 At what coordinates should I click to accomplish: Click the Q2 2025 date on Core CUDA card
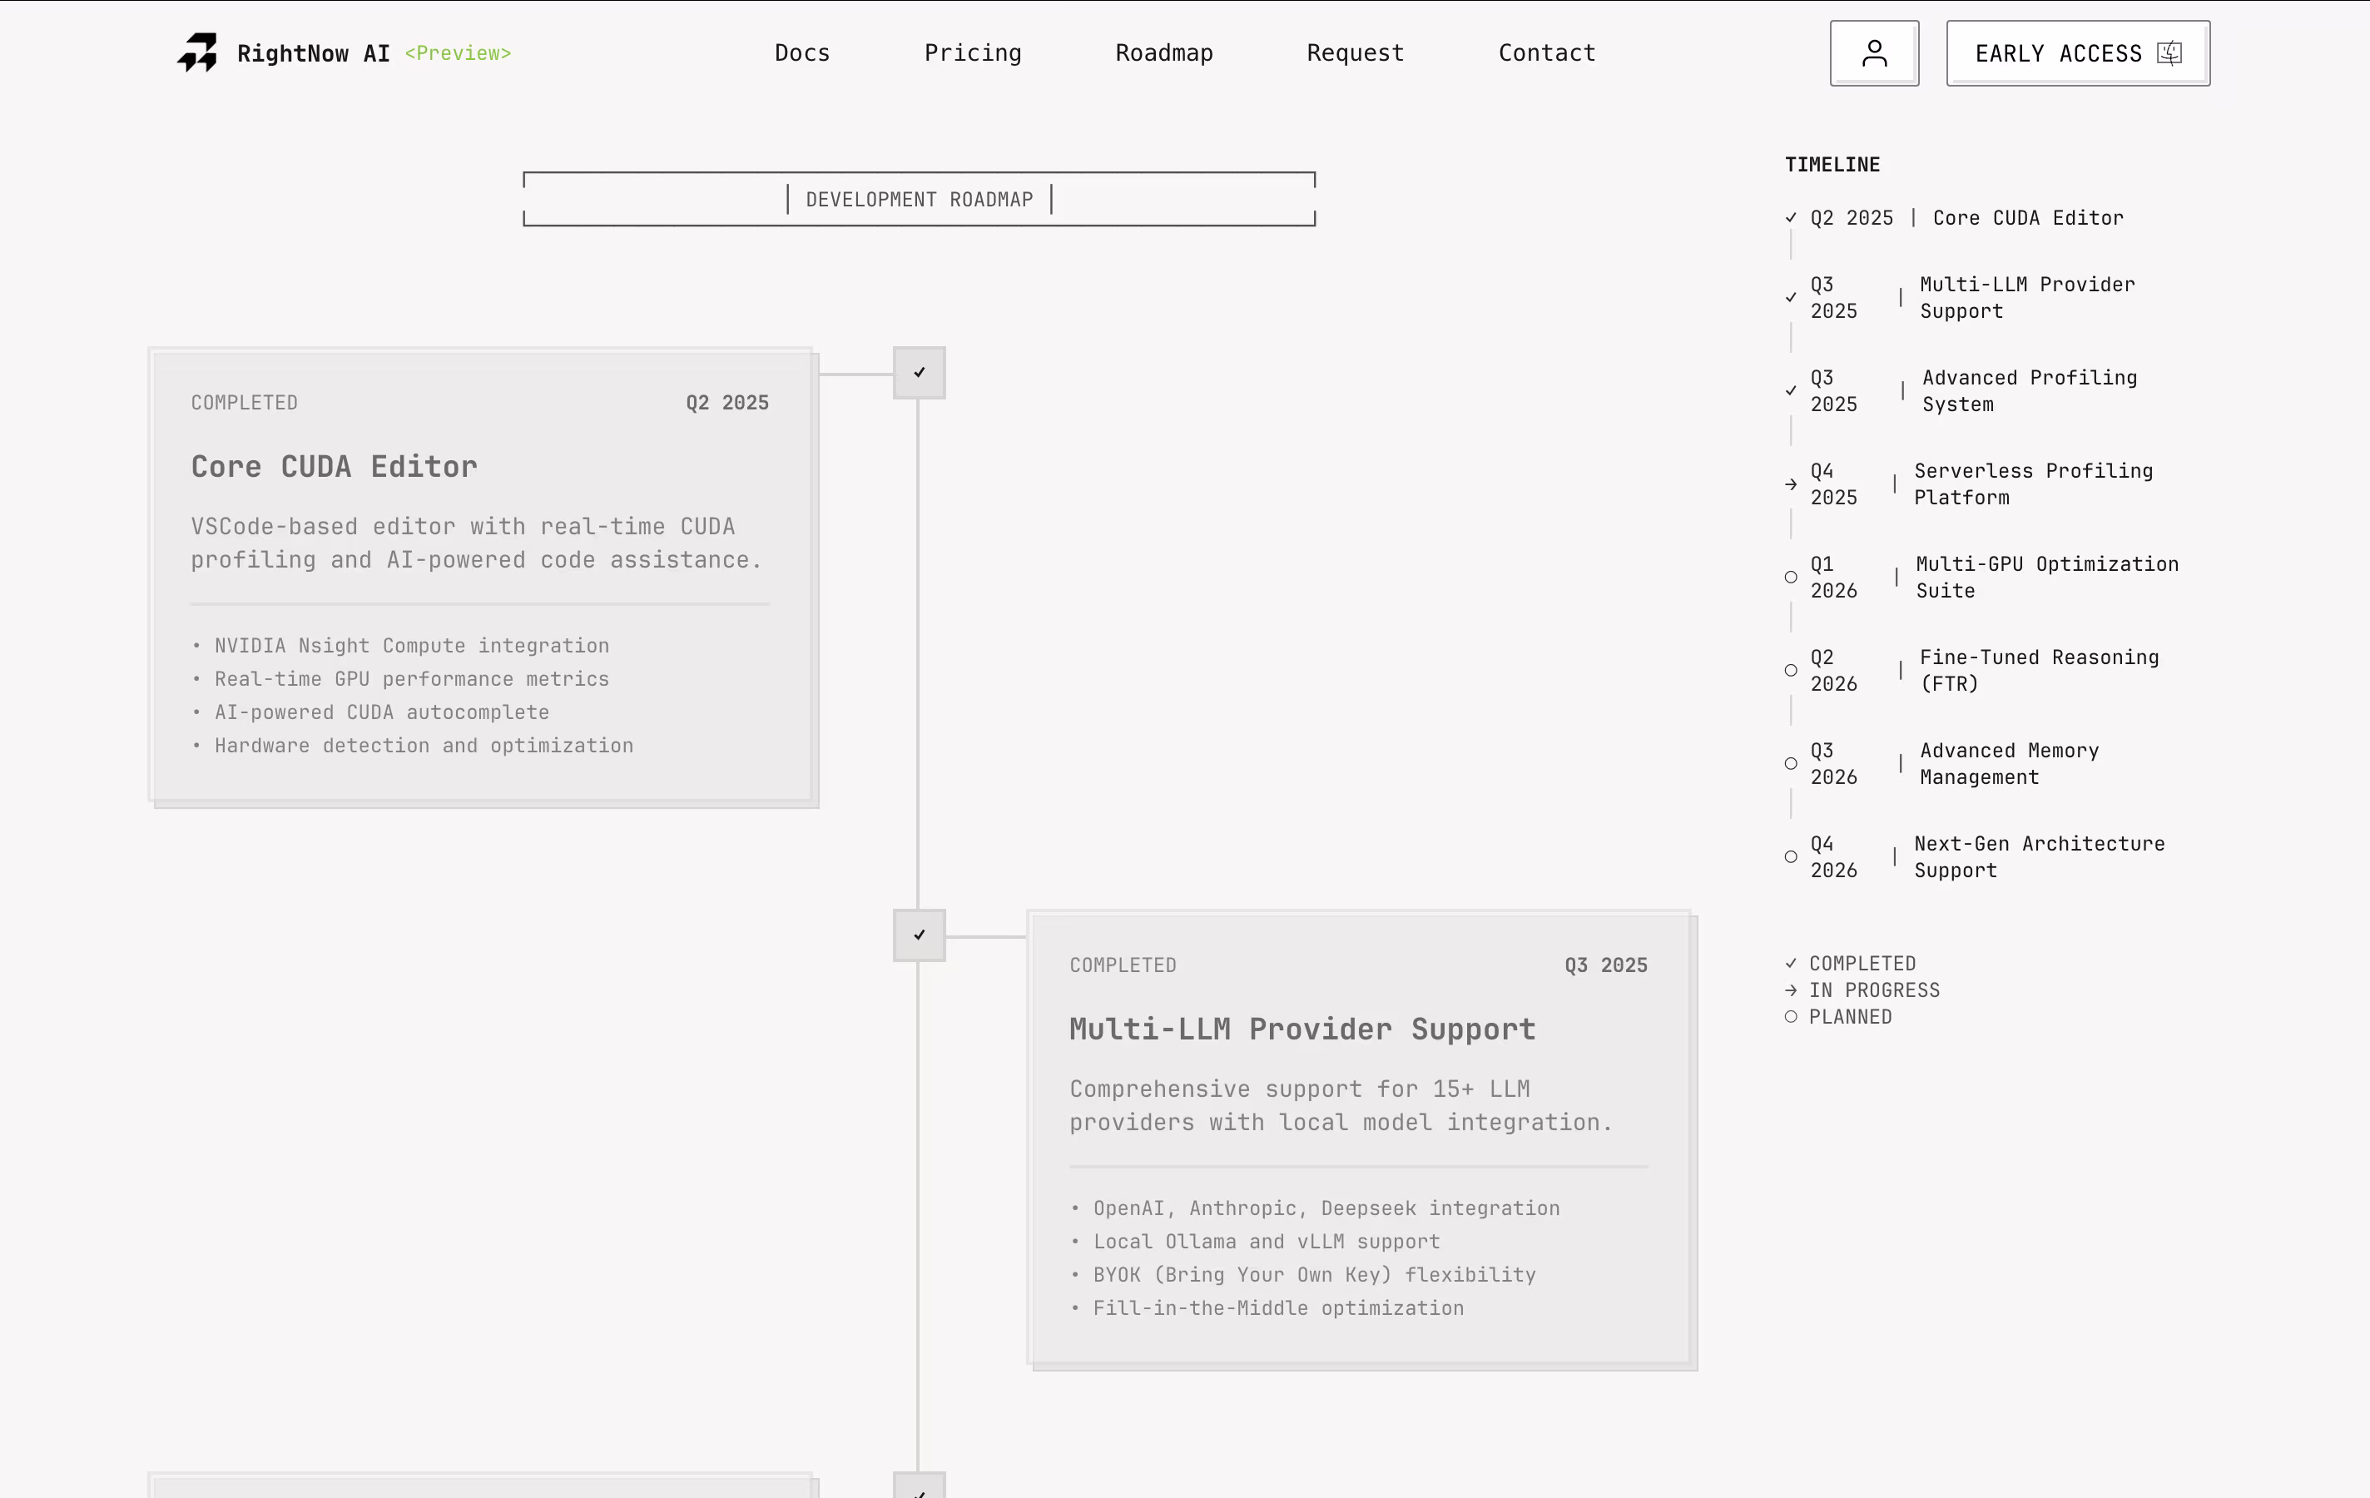click(x=727, y=403)
